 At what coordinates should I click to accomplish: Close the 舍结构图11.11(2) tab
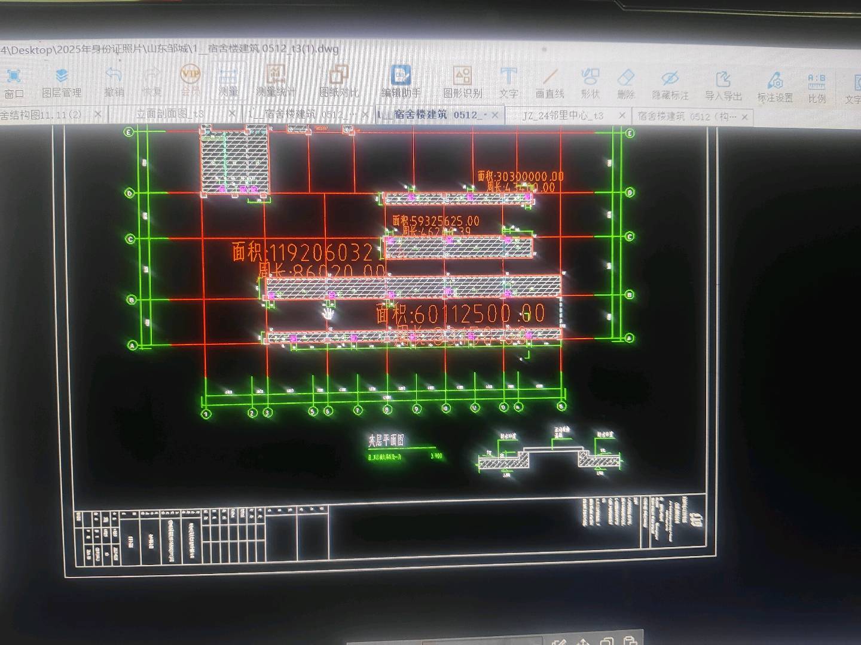coord(98,113)
